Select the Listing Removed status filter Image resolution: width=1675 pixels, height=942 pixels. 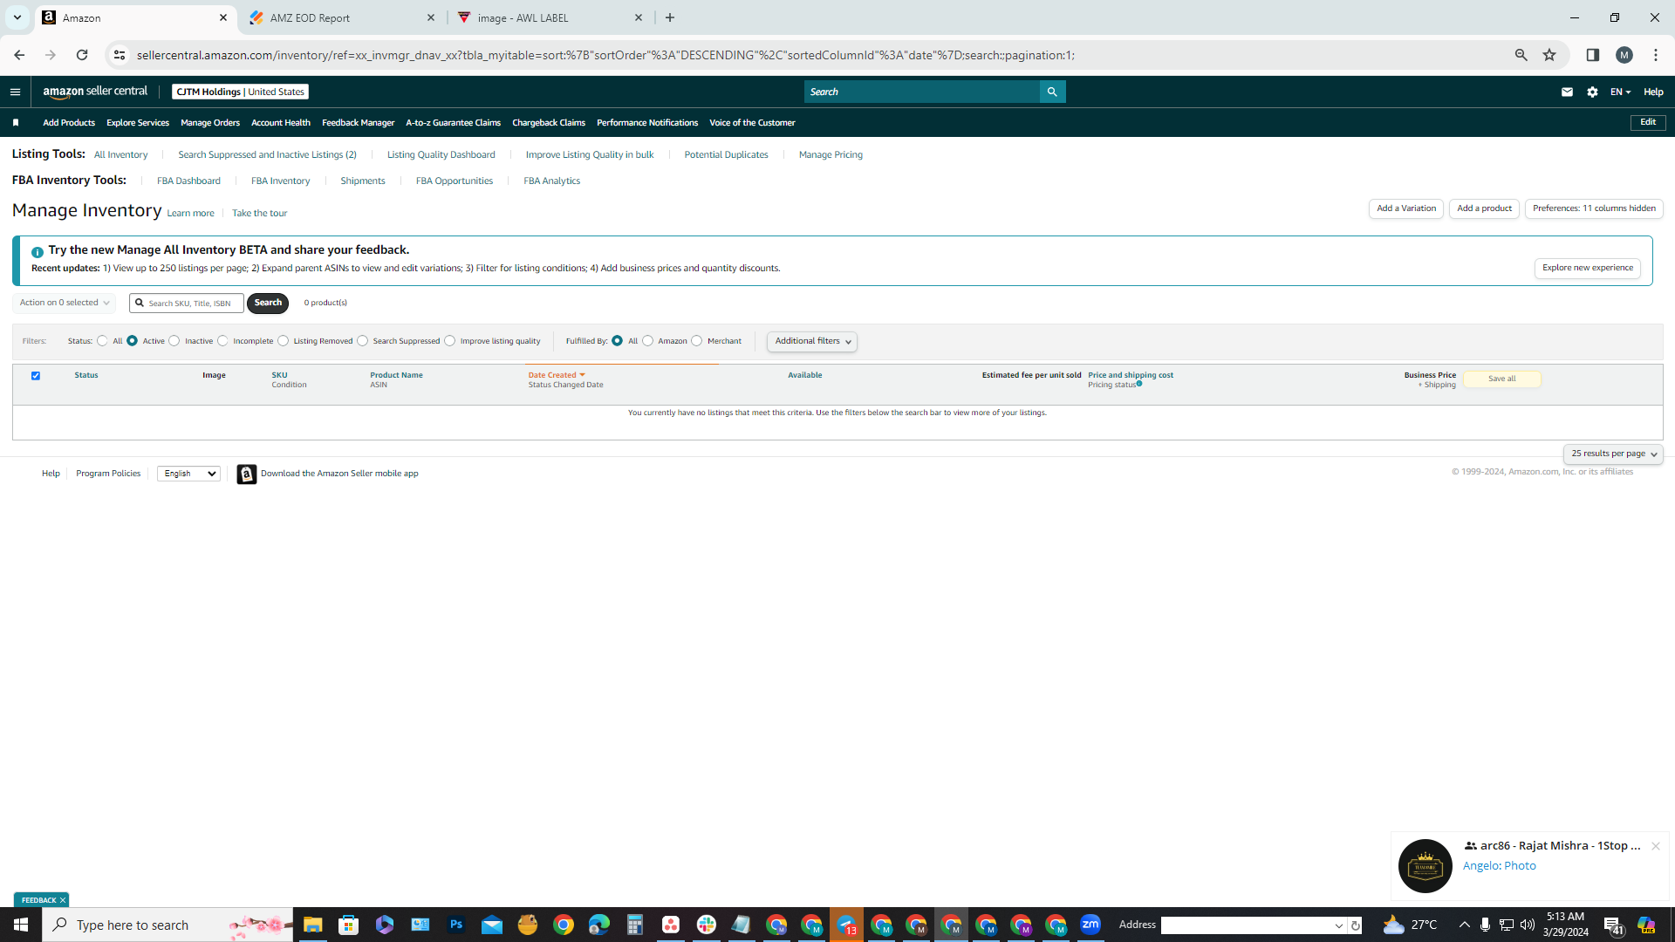click(283, 341)
